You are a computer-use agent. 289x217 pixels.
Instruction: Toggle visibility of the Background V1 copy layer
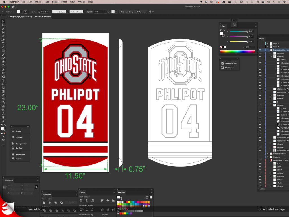tap(260, 160)
